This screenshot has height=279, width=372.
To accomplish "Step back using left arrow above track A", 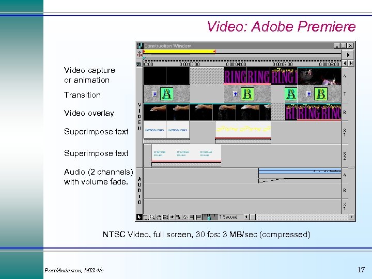I will point(345,64).
